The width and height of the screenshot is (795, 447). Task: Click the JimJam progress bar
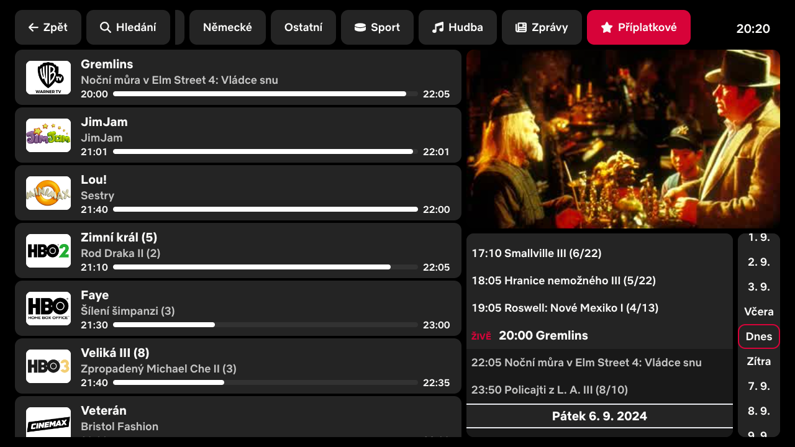[x=265, y=151]
